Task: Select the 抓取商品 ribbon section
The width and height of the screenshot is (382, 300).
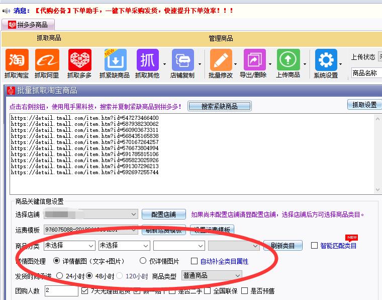Action: point(49,38)
